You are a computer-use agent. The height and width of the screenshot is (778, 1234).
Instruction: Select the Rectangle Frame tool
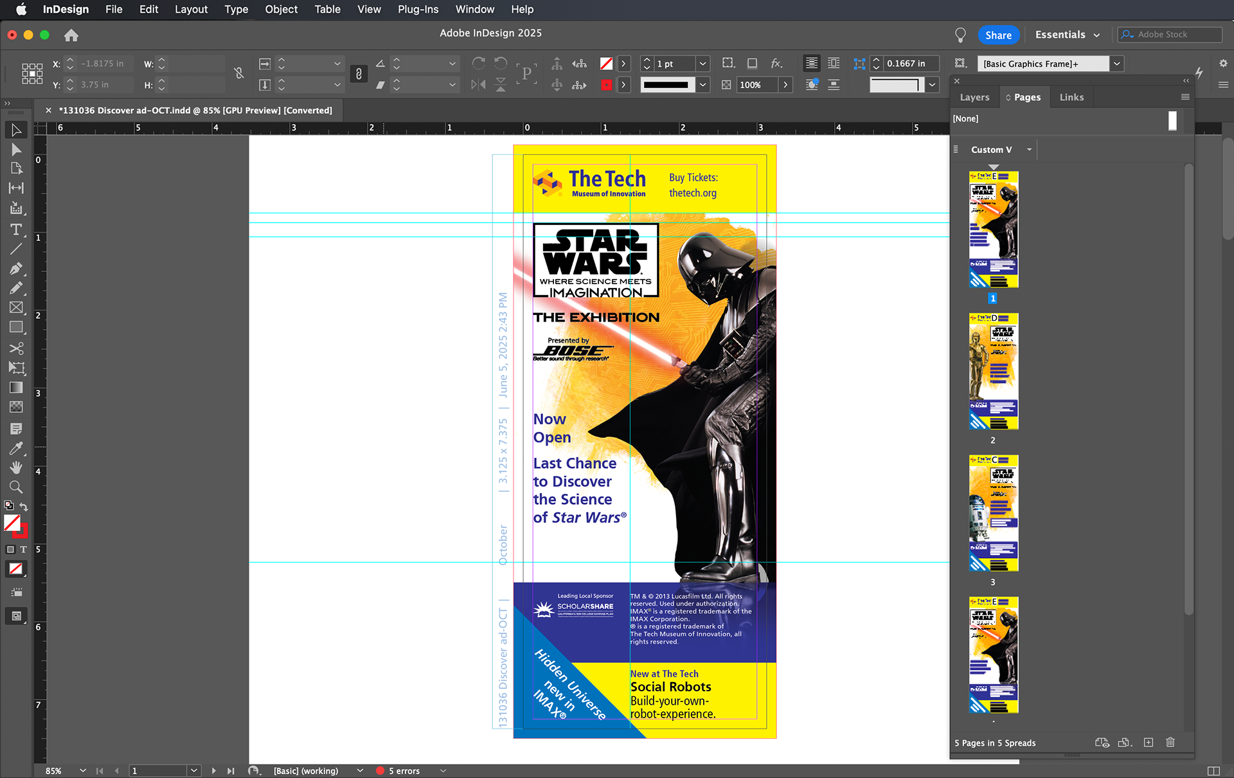[16, 307]
